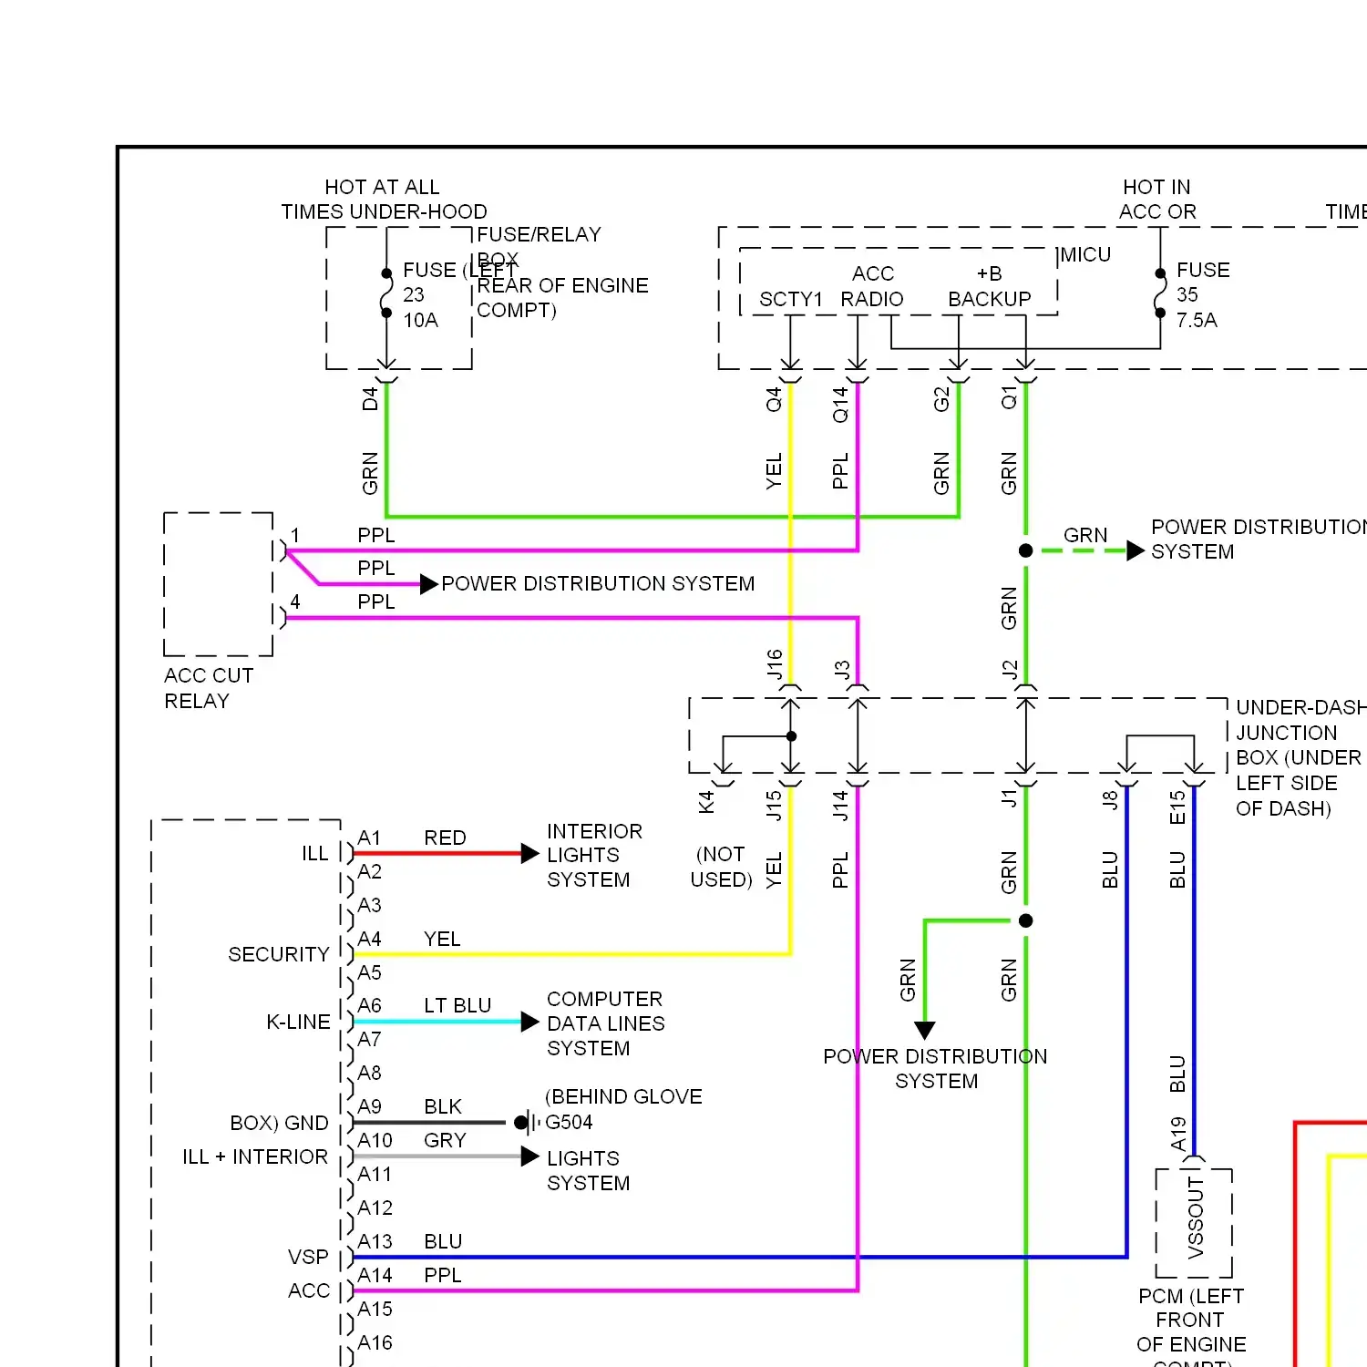The height and width of the screenshot is (1367, 1367).
Task: Click the 'J8' junction pin label
Action: [1110, 800]
